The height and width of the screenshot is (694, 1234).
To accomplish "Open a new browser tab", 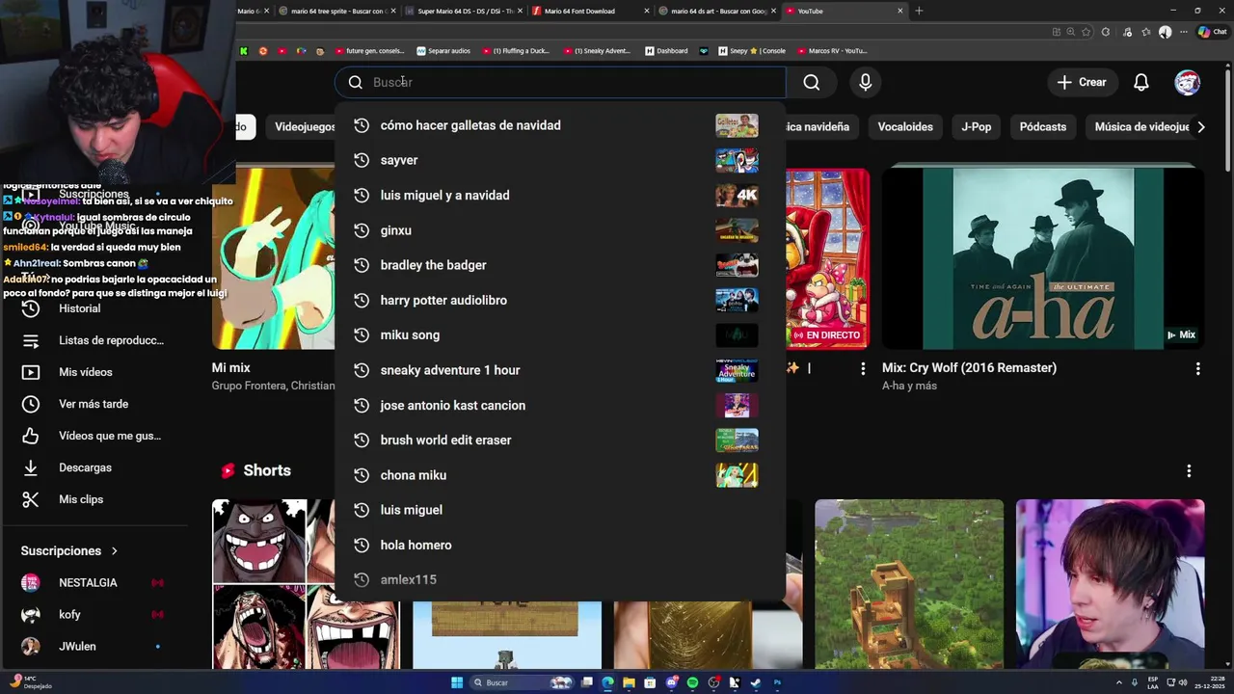I will point(919,11).
